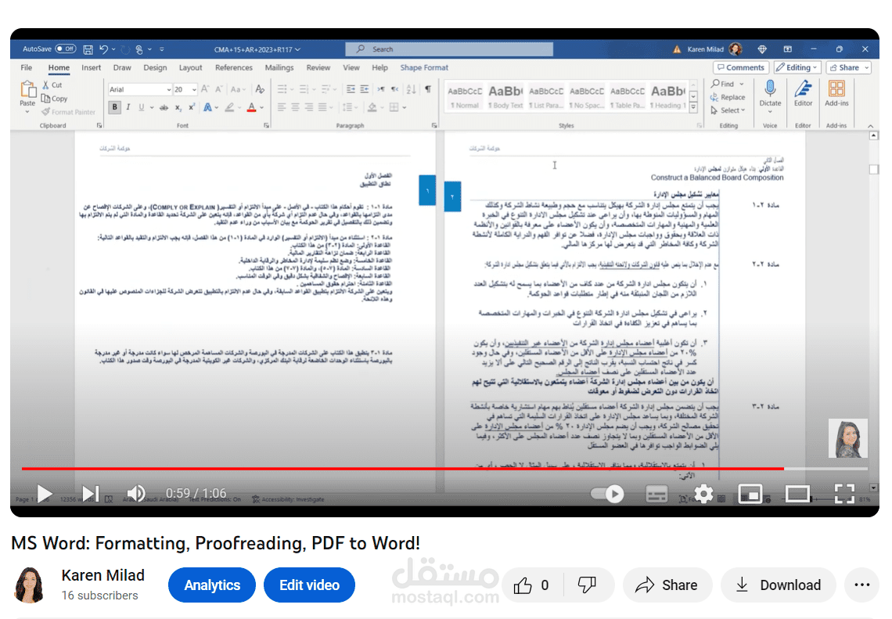Apply the text highlight color
Viewport: 892px width, 619px height.
230,107
